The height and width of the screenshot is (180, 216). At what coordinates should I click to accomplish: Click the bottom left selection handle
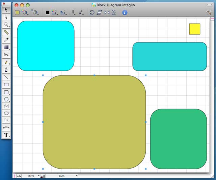point(43,169)
